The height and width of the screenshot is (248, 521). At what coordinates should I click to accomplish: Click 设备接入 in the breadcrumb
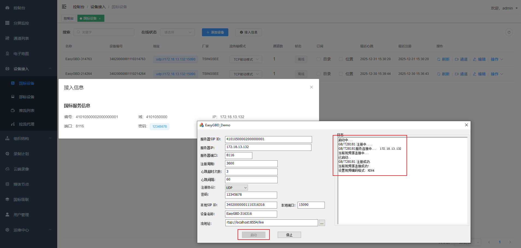pos(98,7)
